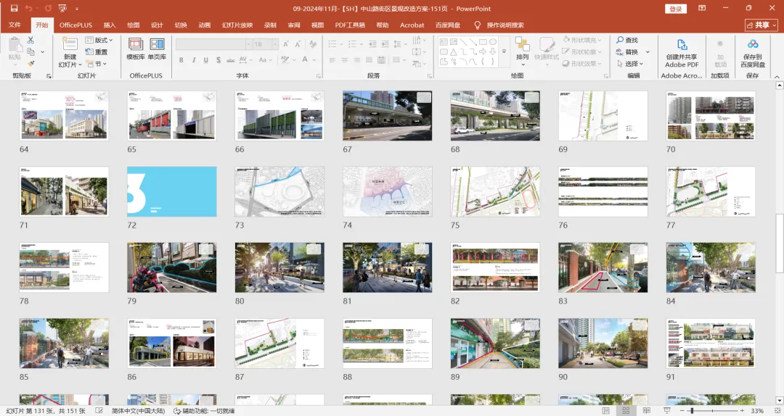Open the text highlight color pen

[x=287, y=60]
